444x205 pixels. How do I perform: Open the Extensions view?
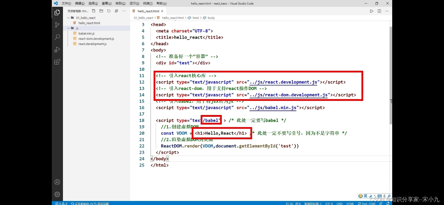click(57, 62)
